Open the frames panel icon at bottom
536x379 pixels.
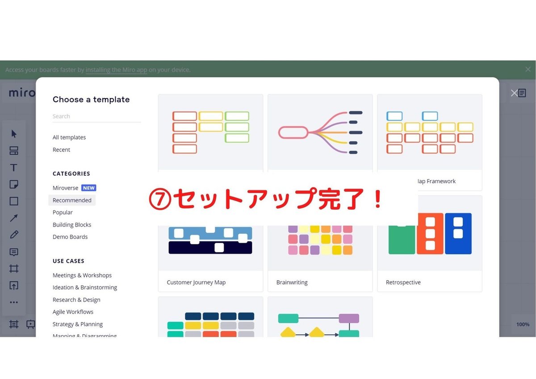[x=14, y=324]
